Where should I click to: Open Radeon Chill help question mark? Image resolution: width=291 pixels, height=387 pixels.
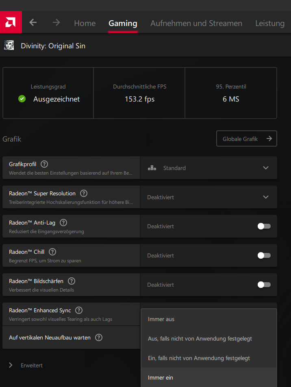pyautogui.click(x=52, y=252)
